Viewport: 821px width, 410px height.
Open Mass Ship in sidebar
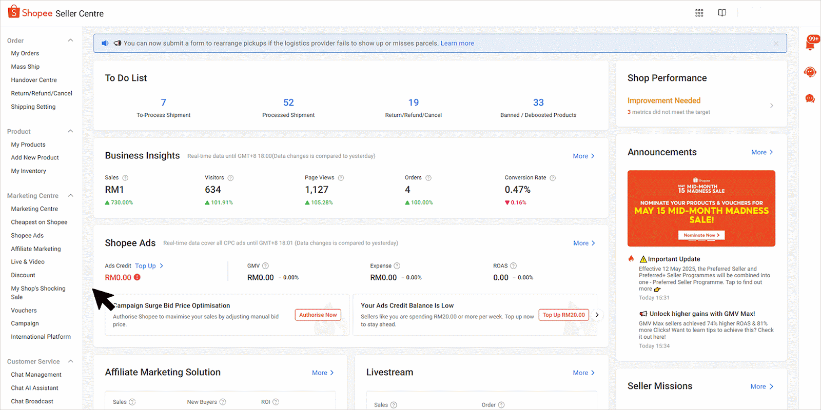[25, 67]
